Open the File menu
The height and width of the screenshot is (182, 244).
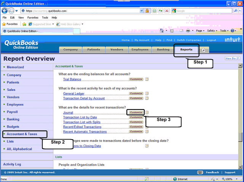(5, 17)
